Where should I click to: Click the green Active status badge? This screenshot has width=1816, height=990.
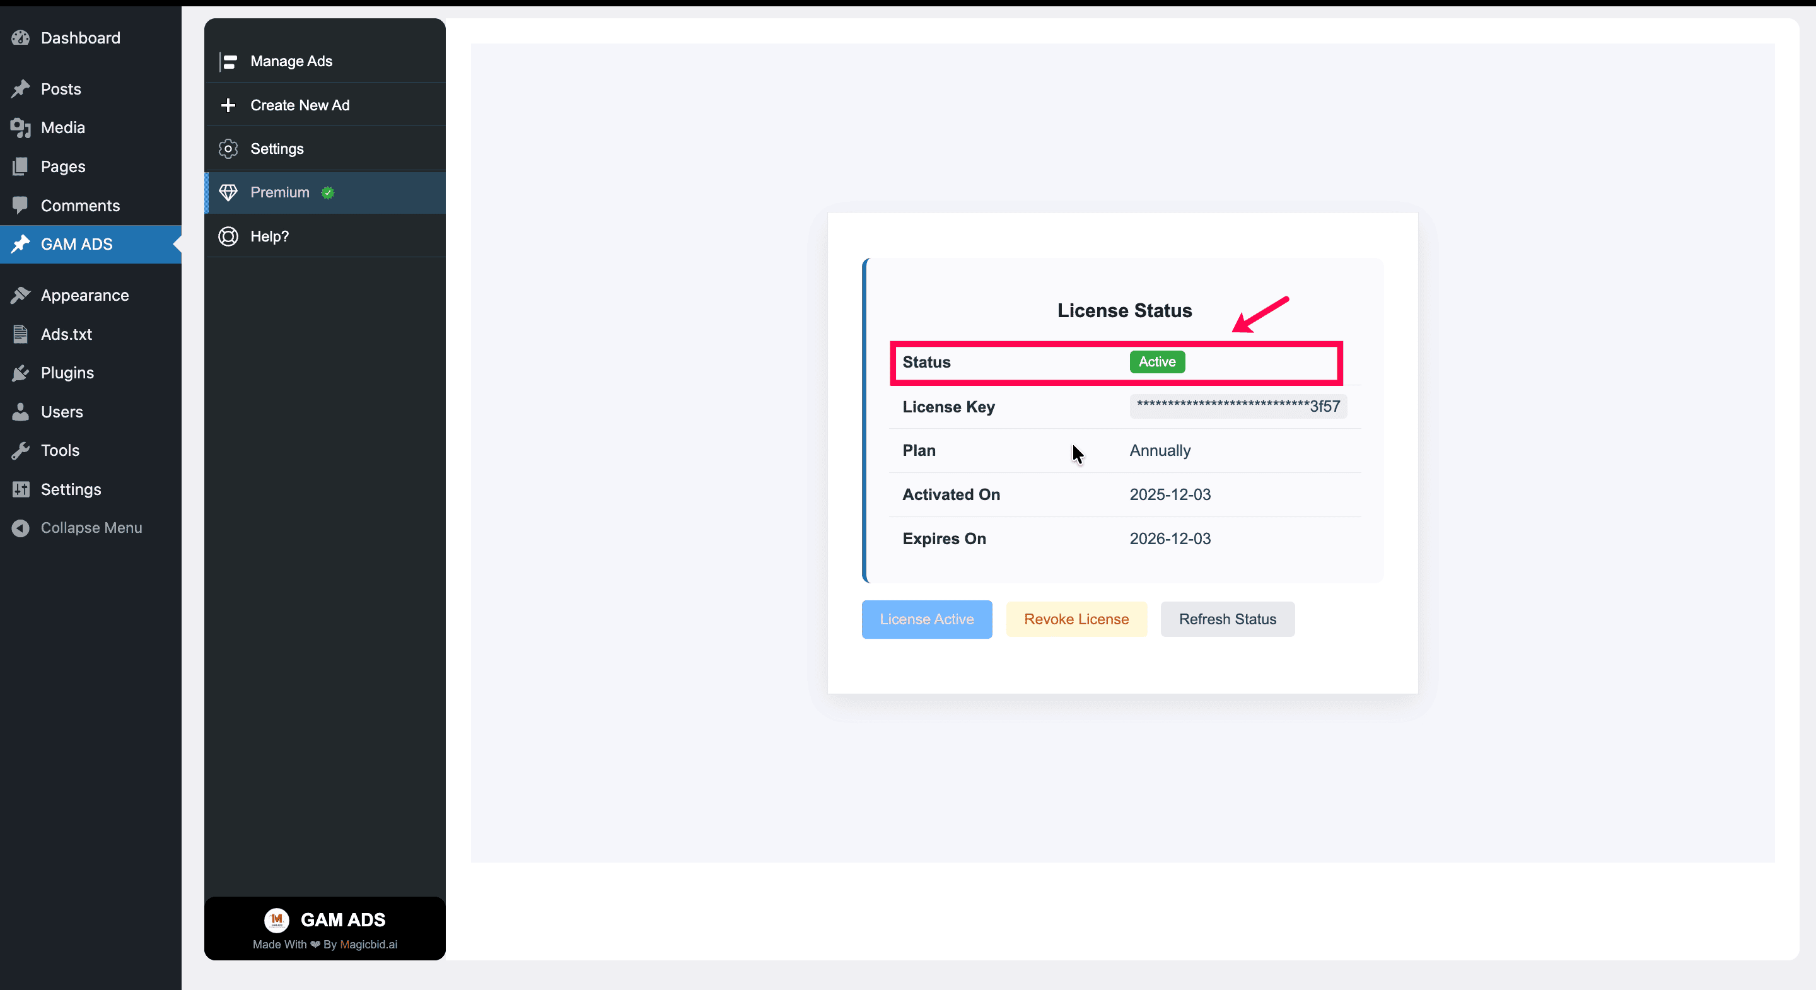(x=1157, y=362)
